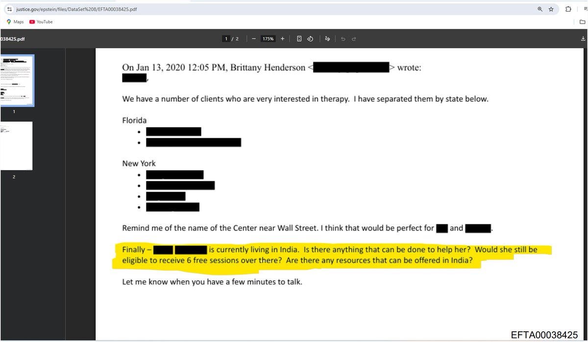
Task: Rotate the PDF counterclockwise
Action: click(310, 39)
